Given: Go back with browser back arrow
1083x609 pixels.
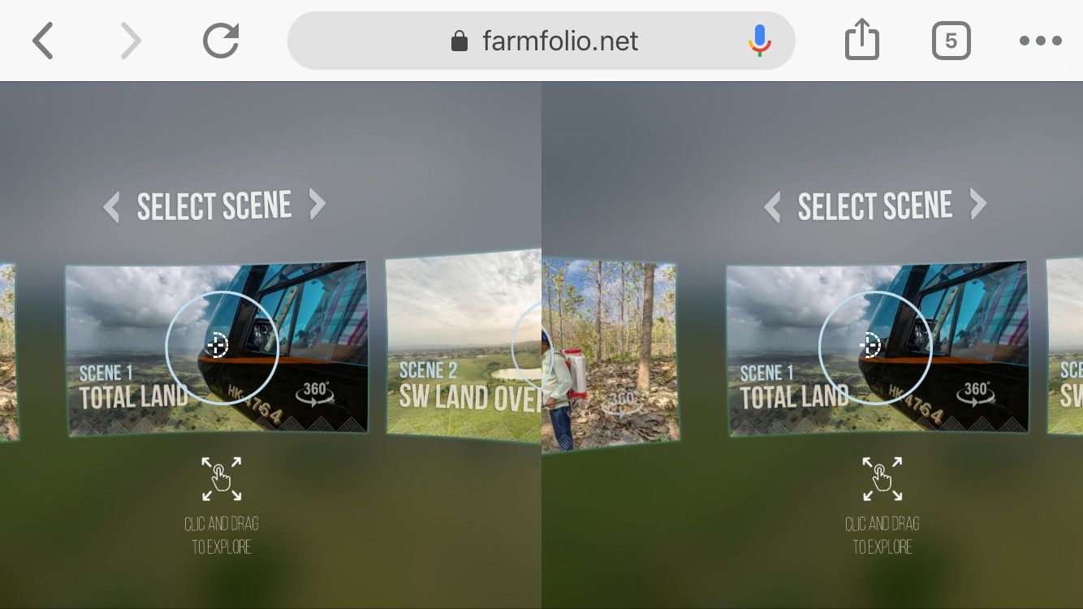Looking at the screenshot, I should [43, 41].
